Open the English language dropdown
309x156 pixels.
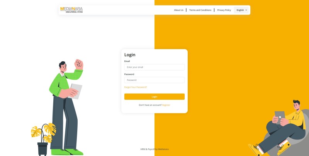(x=241, y=10)
